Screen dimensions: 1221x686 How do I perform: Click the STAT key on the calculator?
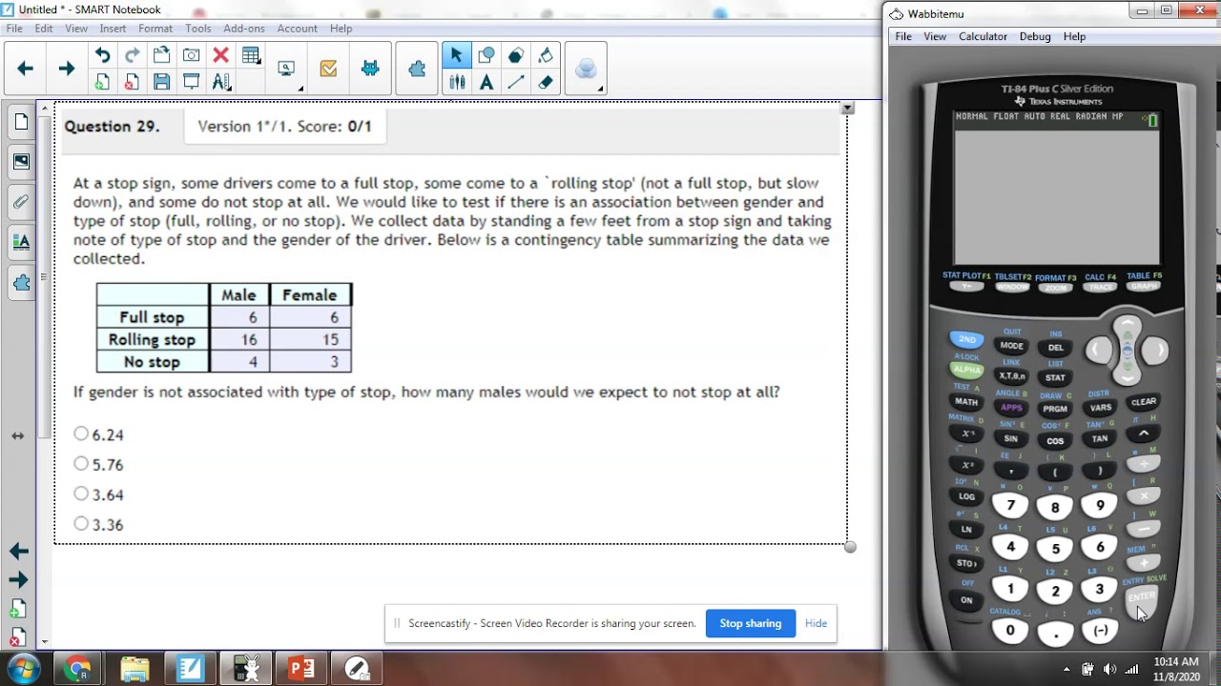(1055, 377)
